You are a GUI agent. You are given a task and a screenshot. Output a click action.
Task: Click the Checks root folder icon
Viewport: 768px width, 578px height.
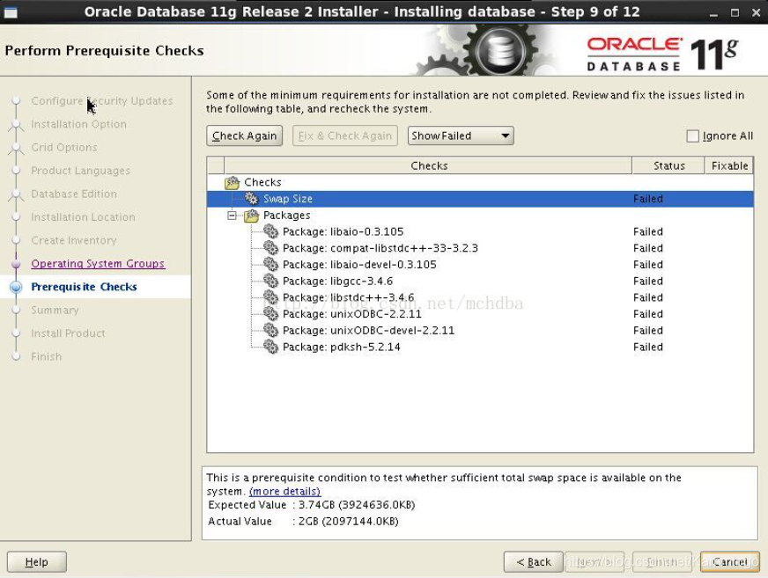click(x=233, y=183)
